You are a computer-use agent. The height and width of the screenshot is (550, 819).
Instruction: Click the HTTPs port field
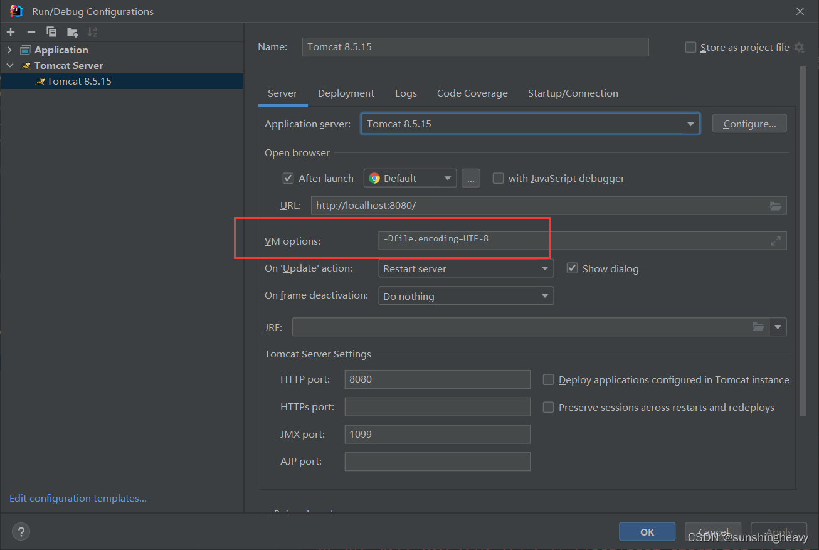coord(438,407)
